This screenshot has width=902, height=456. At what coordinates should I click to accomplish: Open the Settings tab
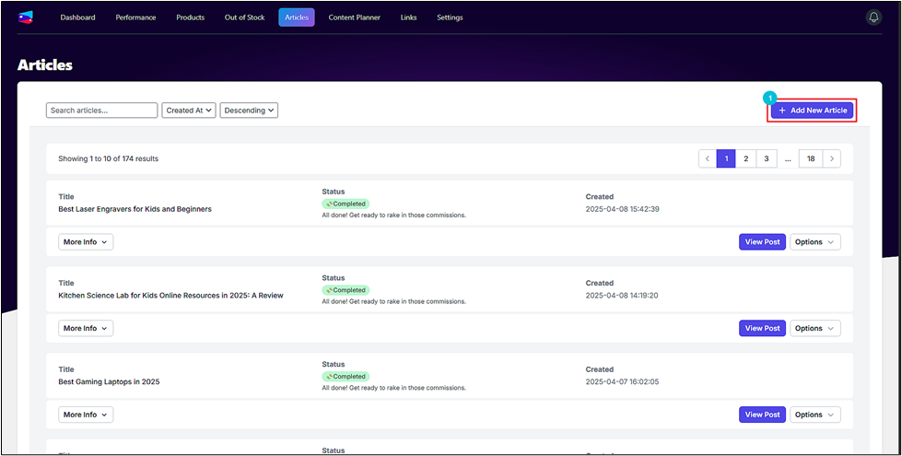click(x=450, y=18)
